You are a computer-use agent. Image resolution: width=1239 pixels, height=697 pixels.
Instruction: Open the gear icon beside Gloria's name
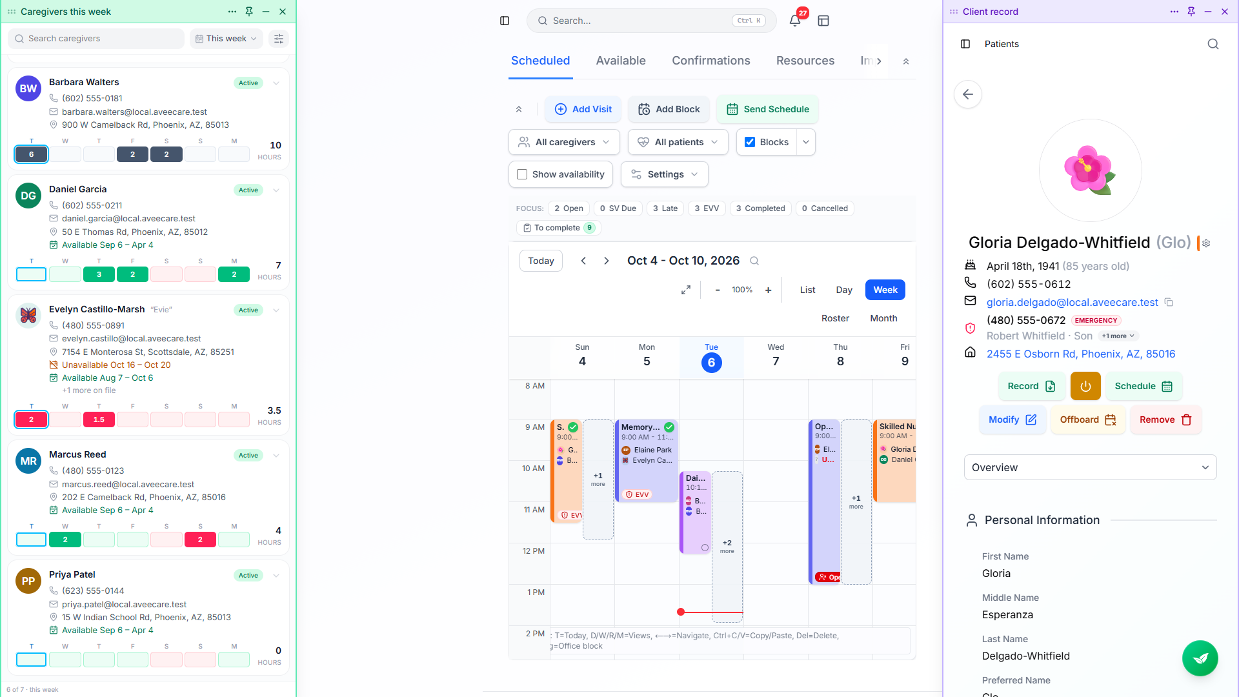1206,243
